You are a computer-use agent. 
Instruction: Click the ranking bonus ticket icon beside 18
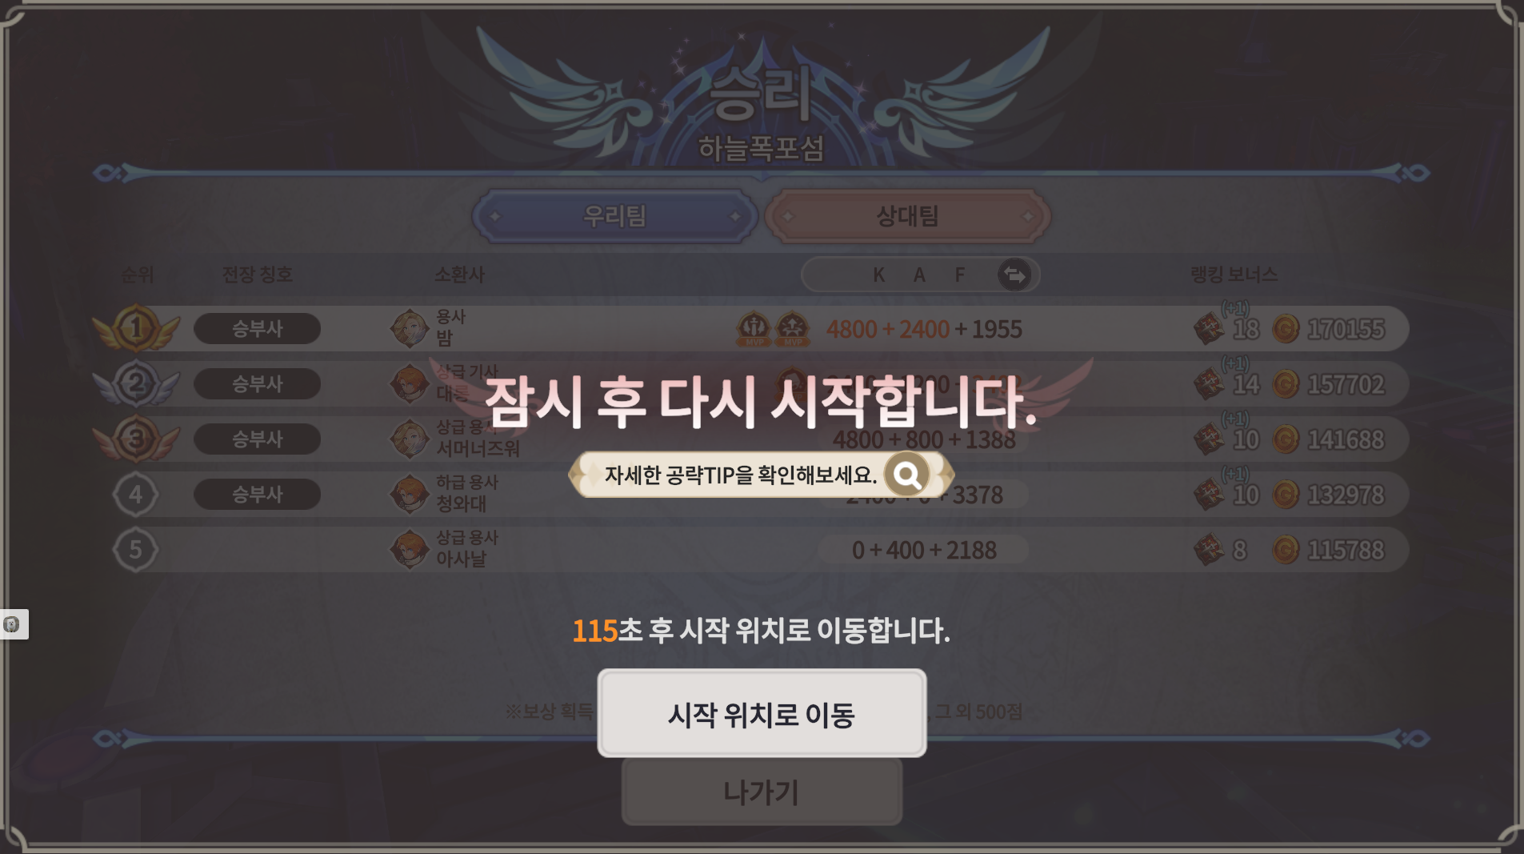point(1209,329)
